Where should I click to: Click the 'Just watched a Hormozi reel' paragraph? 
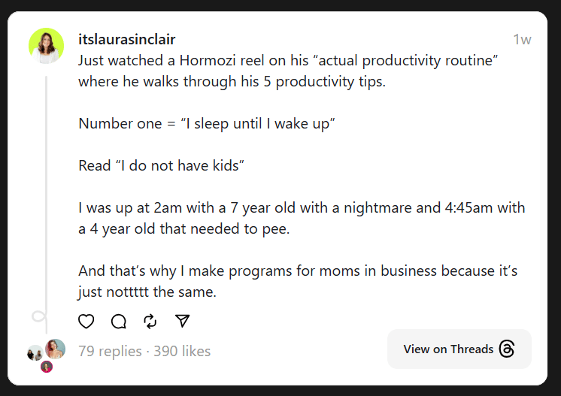point(288,71)
